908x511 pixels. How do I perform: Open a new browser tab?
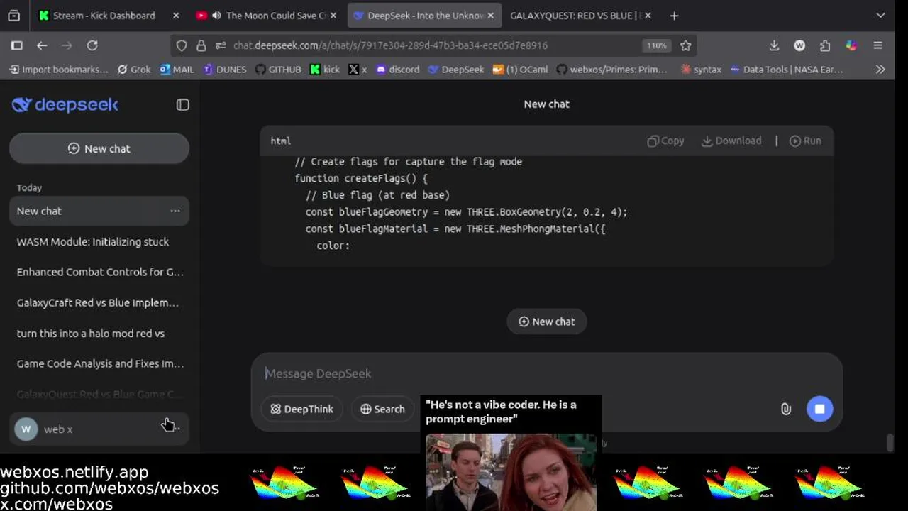pyautogui.click(x=674, y=15)
